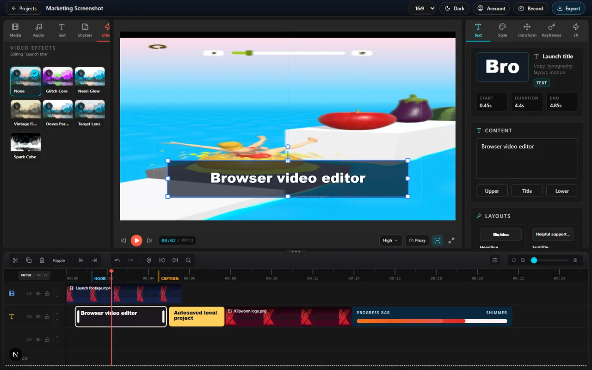Toggle Ripple editing mode
The width and height of the screenshot is (592, 370).
(x=59, y=260)
